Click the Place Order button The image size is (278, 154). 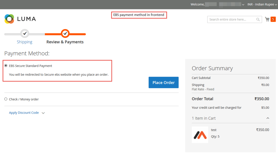pos(163,82)
